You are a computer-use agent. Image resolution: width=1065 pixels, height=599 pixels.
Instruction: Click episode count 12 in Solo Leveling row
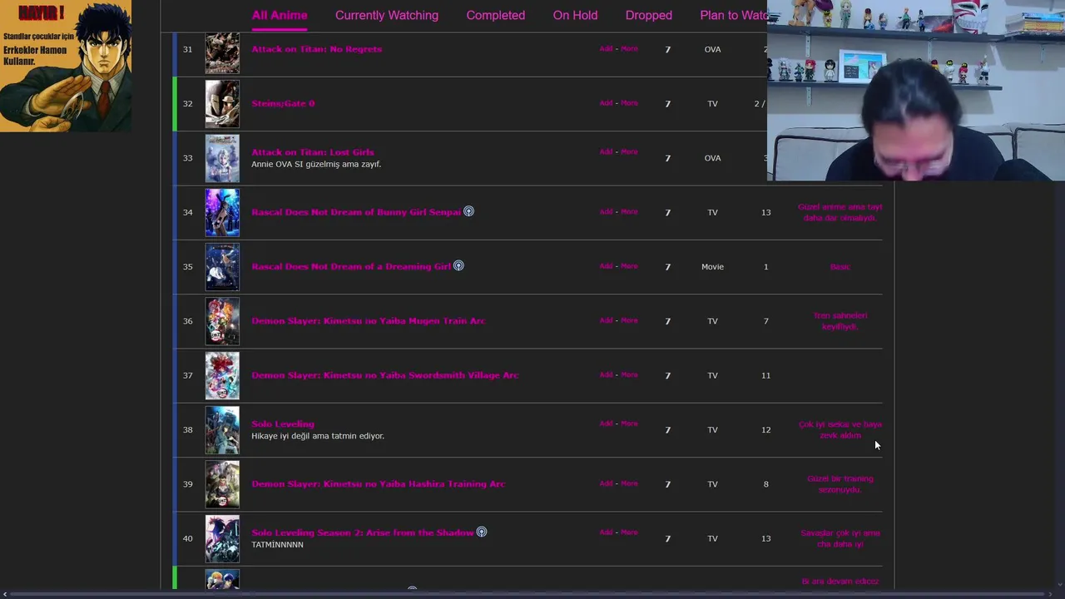tap(765, 430)
